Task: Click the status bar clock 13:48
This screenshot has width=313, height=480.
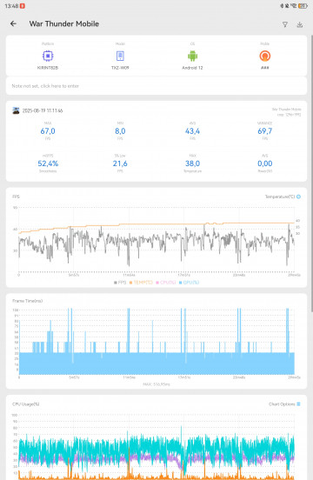Action: [x=11, y=6]
